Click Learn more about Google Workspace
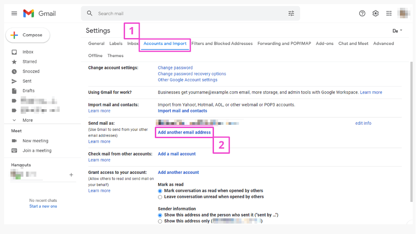Screen dimensions: 416x234 pyautogui.click(x=371, y=92)
